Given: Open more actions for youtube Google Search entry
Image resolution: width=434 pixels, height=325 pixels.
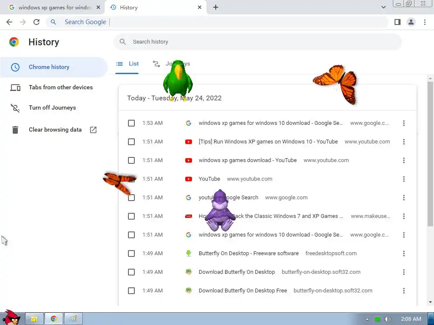Looking at the screenshot, I should (404, 198).
